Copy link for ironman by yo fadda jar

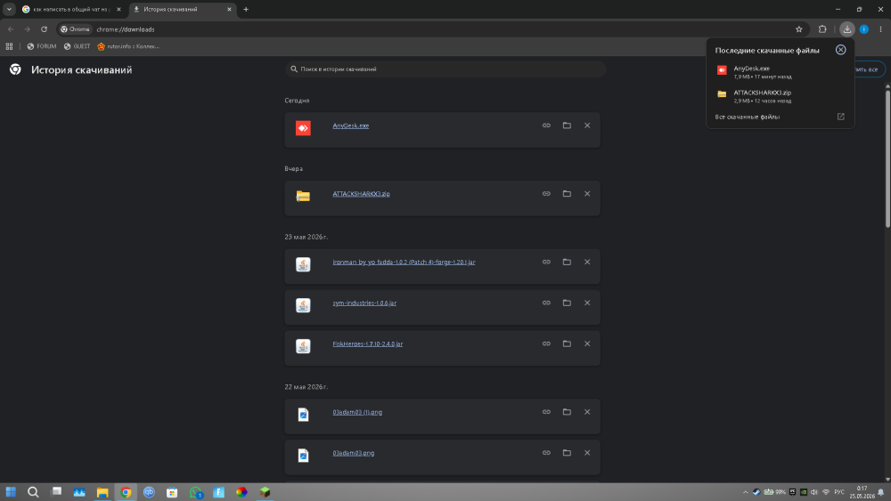pyautogui.click(x=546, y=262)
